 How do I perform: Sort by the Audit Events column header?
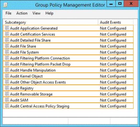point(116,22)
